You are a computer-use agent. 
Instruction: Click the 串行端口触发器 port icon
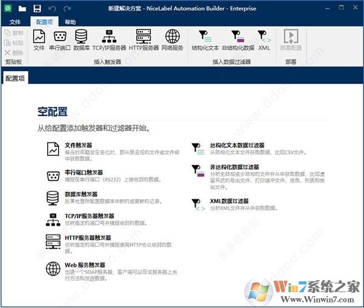(53, 176)
